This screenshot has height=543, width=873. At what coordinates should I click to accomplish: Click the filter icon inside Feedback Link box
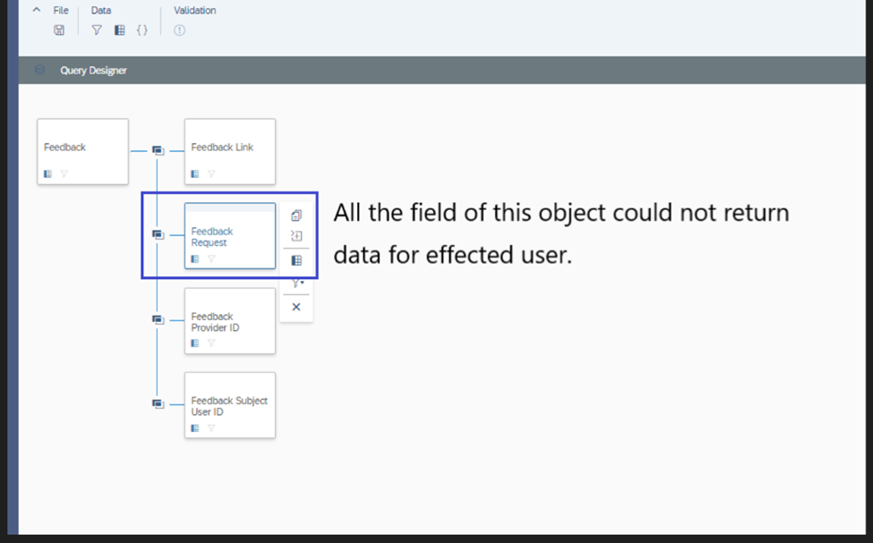click(211, 174)
